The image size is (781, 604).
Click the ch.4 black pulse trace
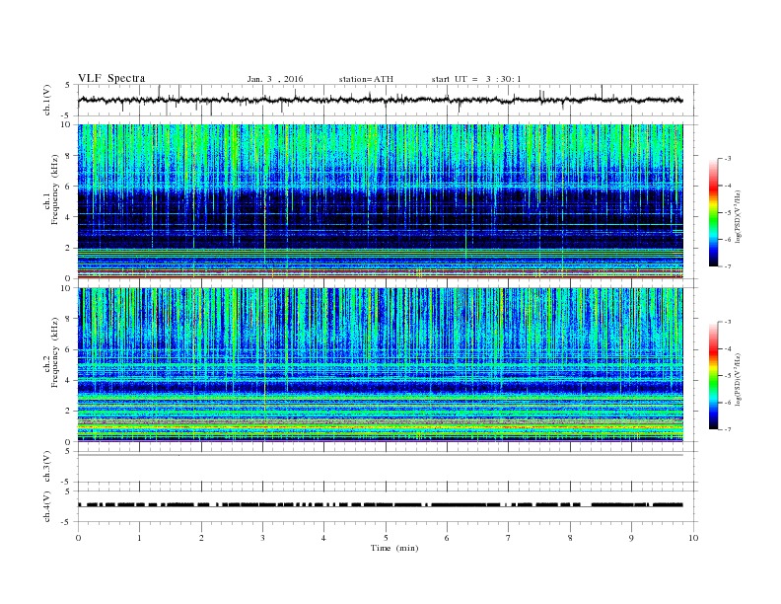(x=381, y=505)
